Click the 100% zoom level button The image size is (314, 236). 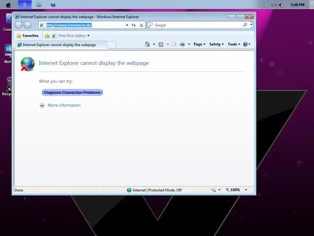coord(233,190)
